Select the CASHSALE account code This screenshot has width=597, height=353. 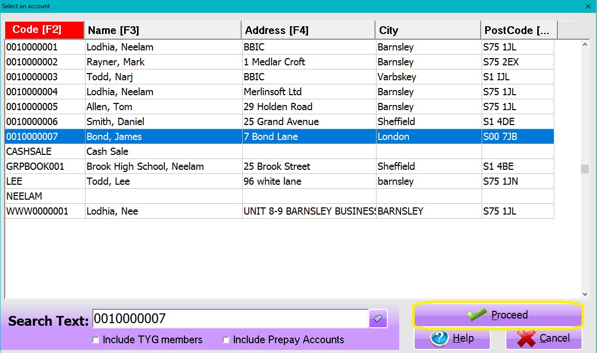tap(29, 151)
